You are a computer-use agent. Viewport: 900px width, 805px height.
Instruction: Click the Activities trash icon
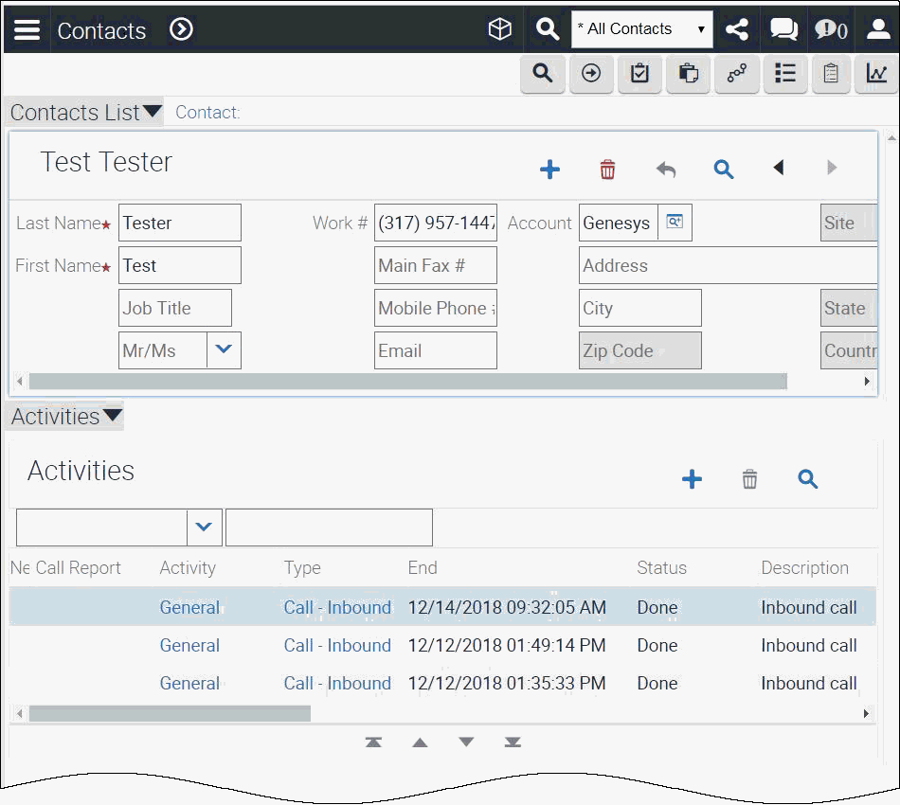[749, 478]
